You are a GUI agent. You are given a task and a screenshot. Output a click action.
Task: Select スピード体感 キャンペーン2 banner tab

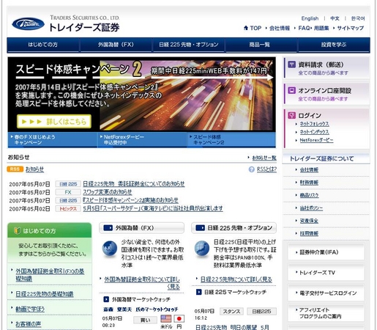point(231,140)
